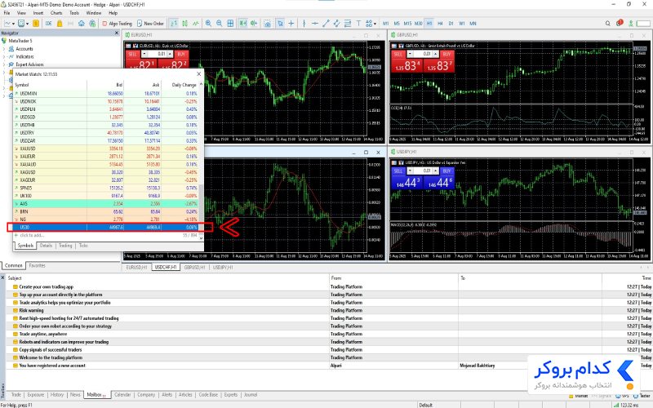Viewport: 653px width, 408px height.
Task: Open the Insert menu
Action: pyautogui.click(x=38, y=13)
